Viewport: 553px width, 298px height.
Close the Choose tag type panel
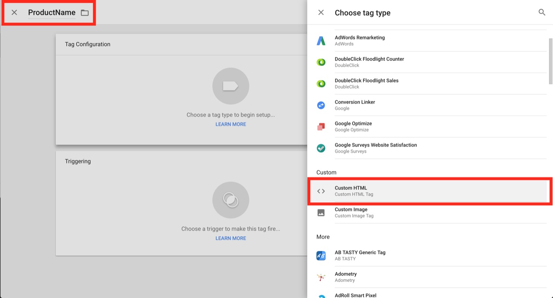coord(321,13)
